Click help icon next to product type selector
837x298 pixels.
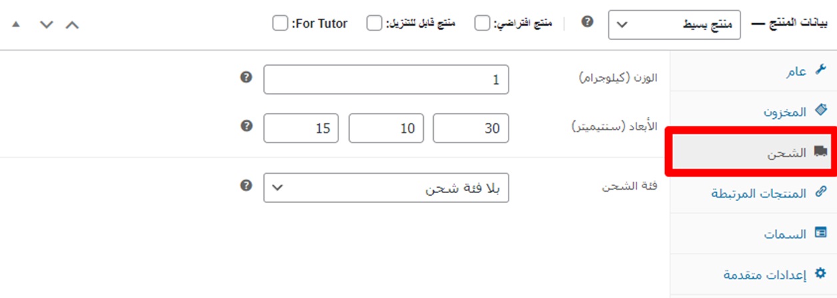(587, 22)
